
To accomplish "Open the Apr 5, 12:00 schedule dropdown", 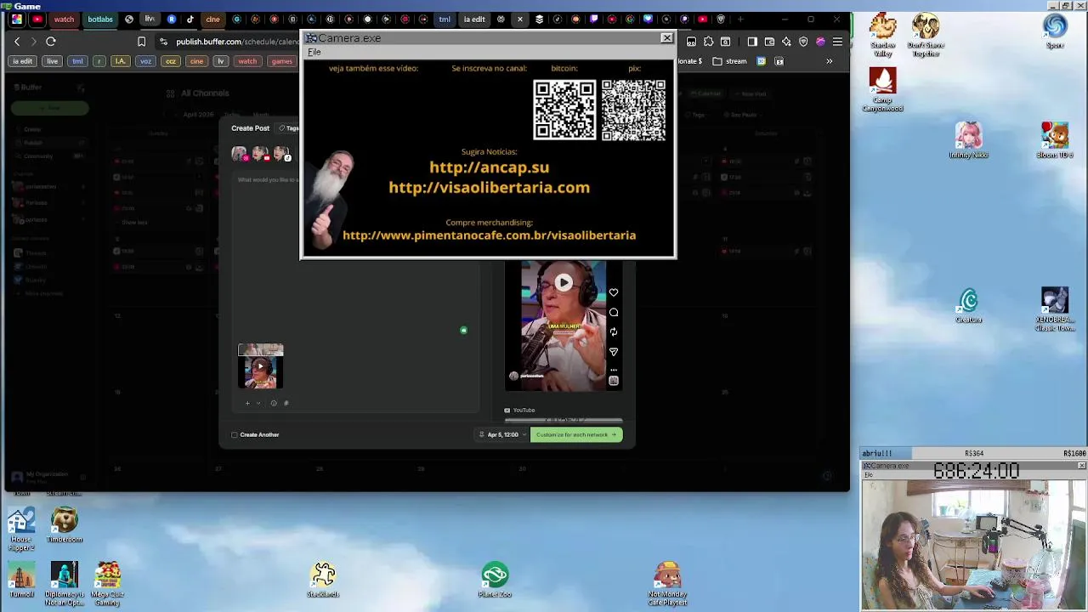I will coord(503,434).
